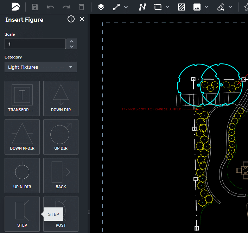This screenshot has height=233, width=248.
Task: Open Insert Figure info icon
Action: (71, 19)
